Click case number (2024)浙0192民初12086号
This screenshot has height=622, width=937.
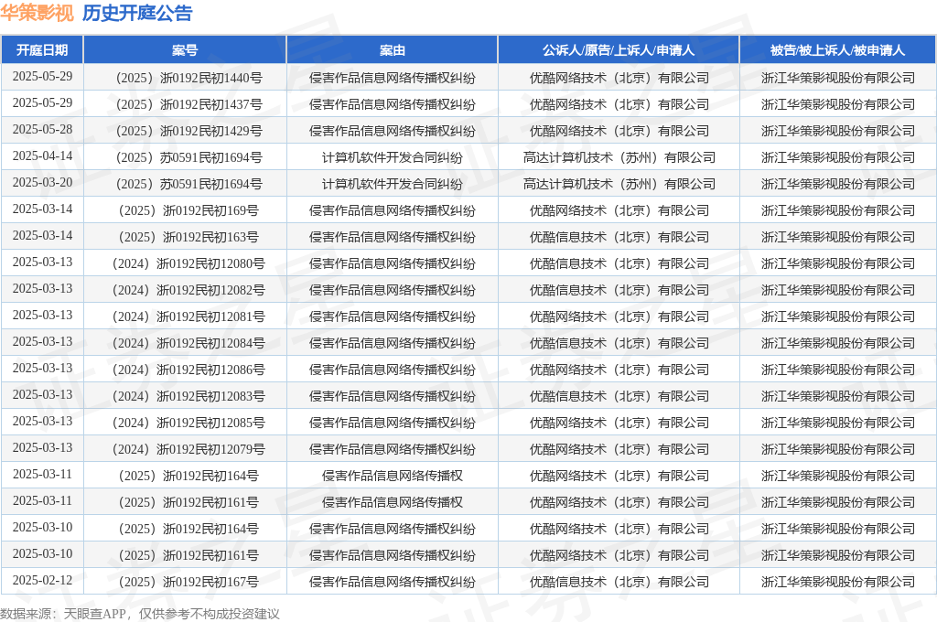[x=188, y=370]
